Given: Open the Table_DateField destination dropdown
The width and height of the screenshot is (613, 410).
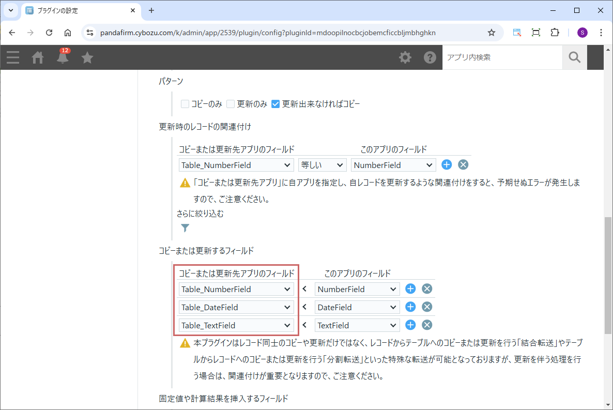Looking at the screenshot, I should [x=236, y=307].
